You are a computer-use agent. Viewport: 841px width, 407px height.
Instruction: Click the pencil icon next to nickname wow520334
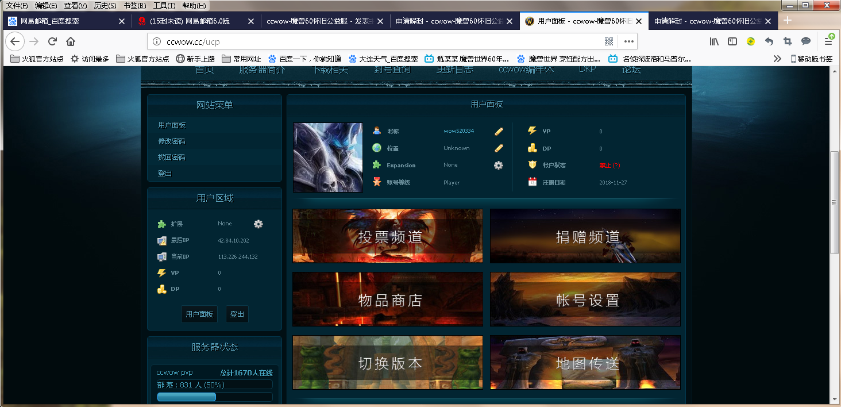(x=499, y=131)
